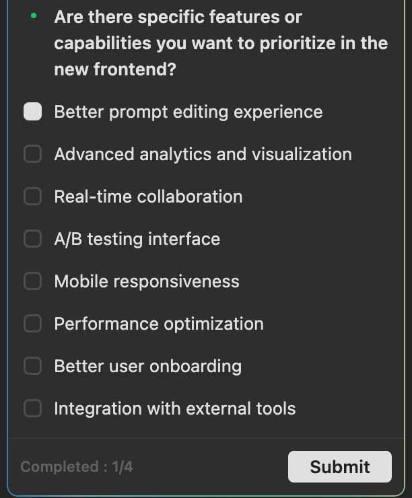Tick the A/B testing interface checkbox
Viewport: 412px width, 498px height.
[32, 239]
